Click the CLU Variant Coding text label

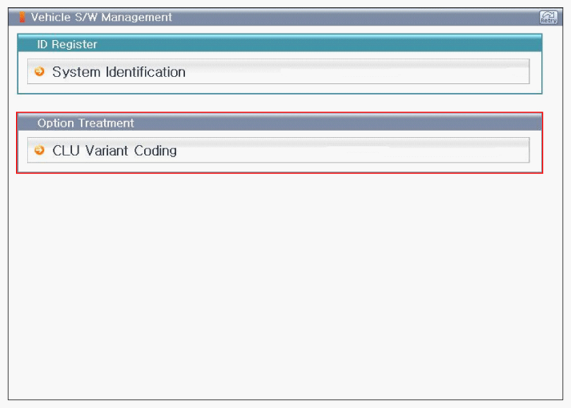tap(115, 150)
